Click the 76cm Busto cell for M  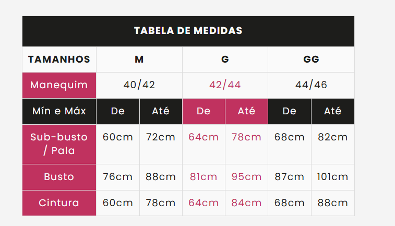pos(117,177)
